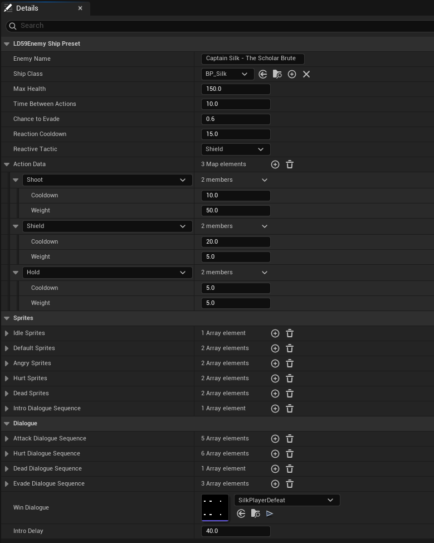This screenshot has height=543, width=434.
Task: Add element to Attack Dialogue Sequence
Action: point(275,439)
